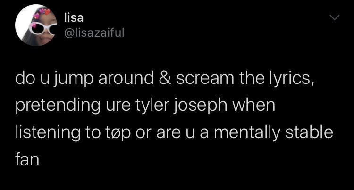Click the word "mentally" in the tweet
The width and height of the screenshot is (354, 190).
pyautogui.click(x=248, y=132)
